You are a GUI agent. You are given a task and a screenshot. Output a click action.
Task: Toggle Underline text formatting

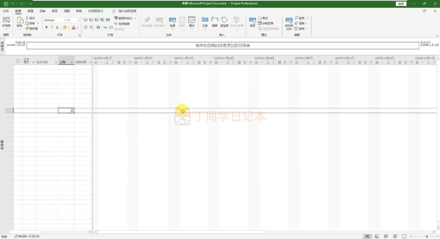(x=57, y=28)
